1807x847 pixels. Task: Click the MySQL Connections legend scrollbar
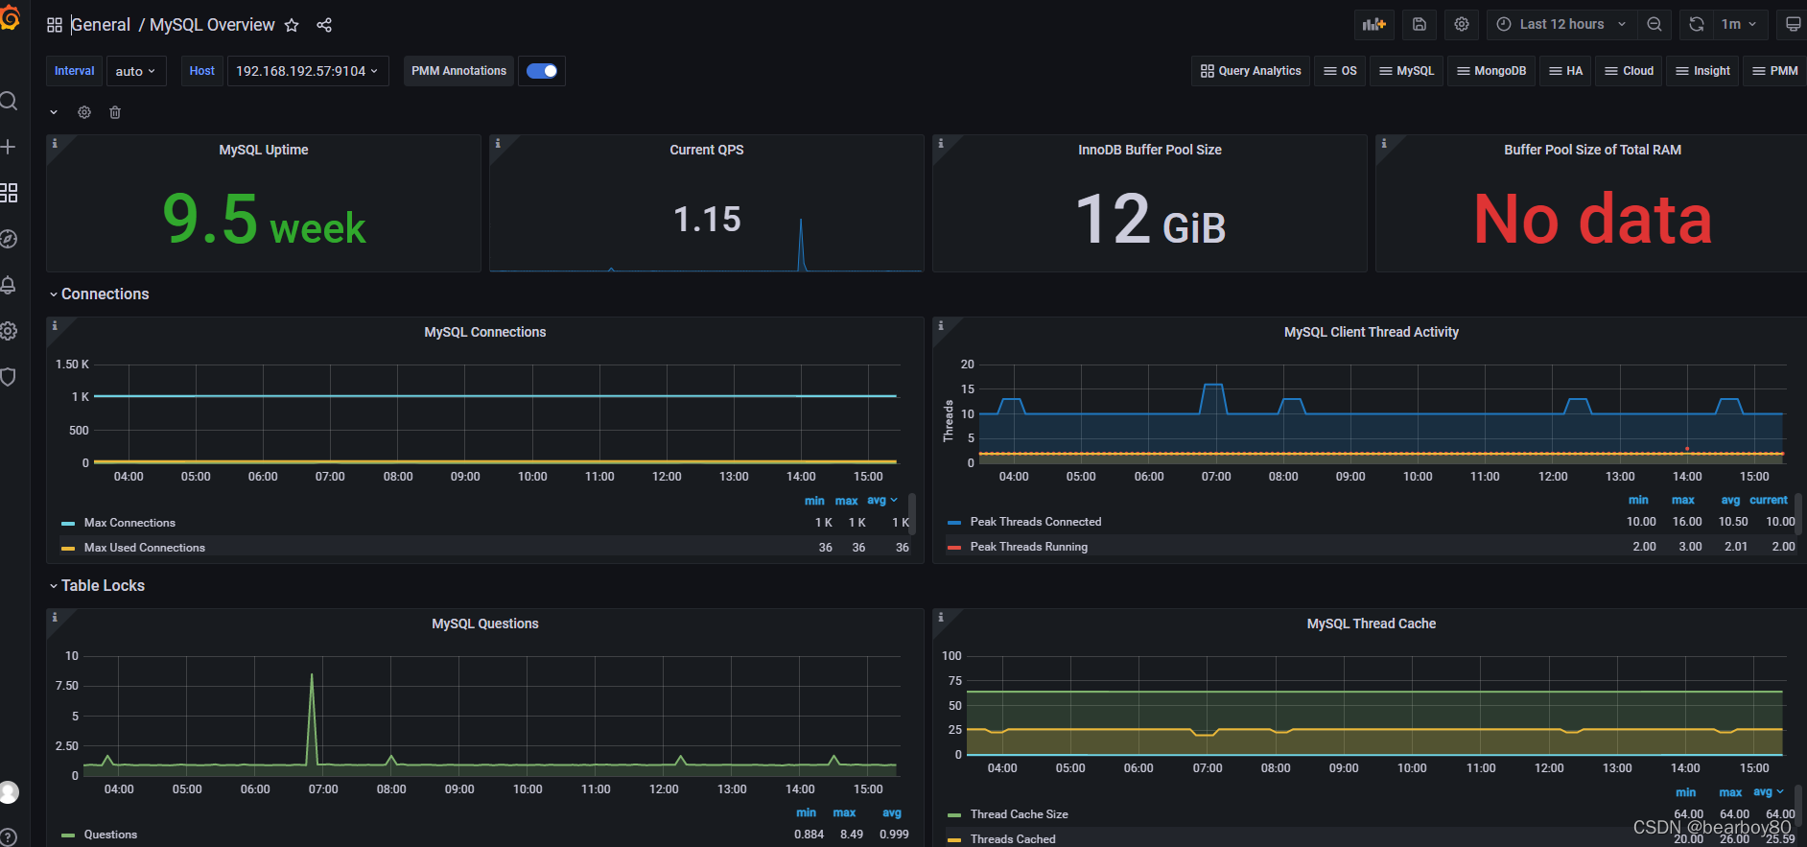(911, 514)
